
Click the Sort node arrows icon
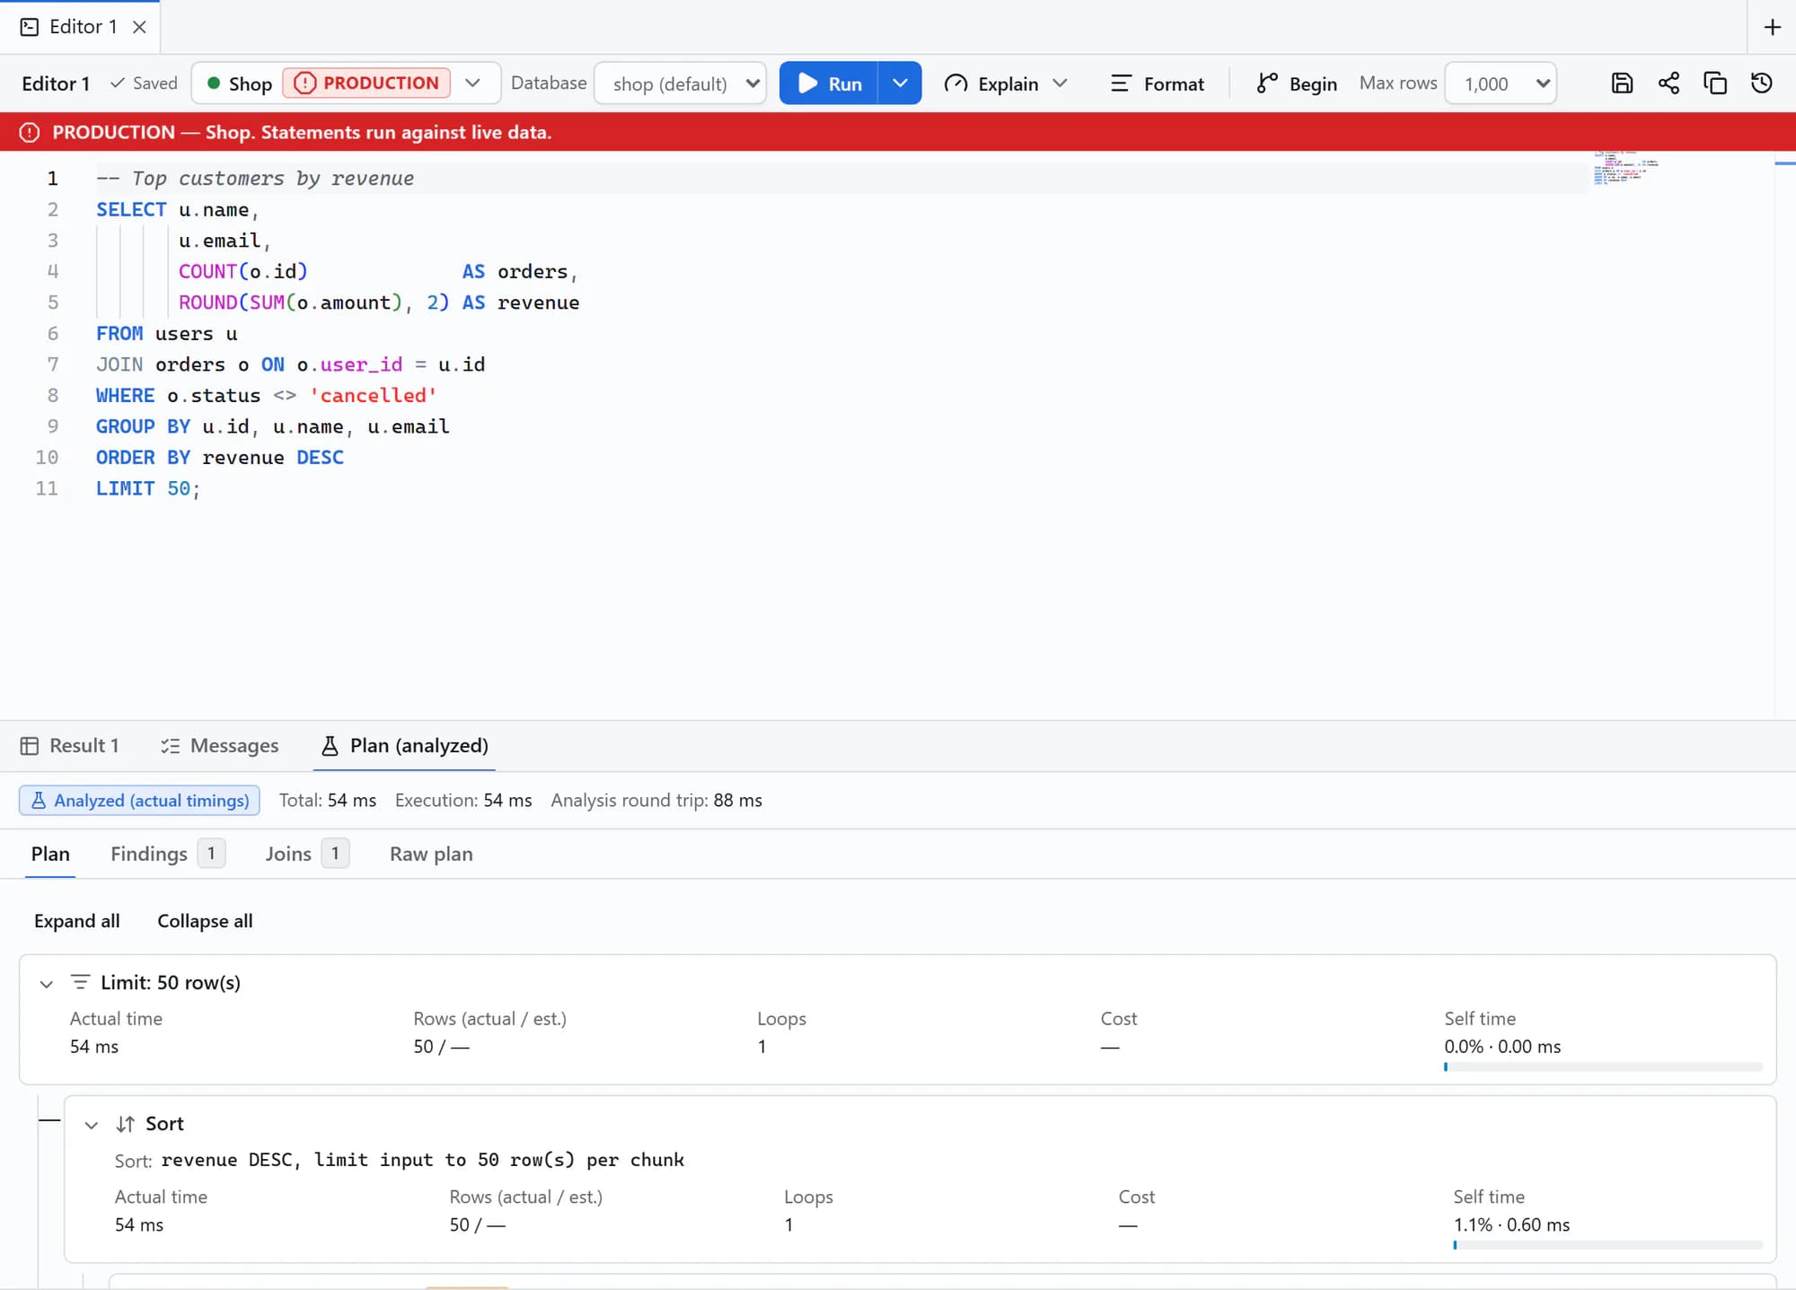tap(126, 1124)
